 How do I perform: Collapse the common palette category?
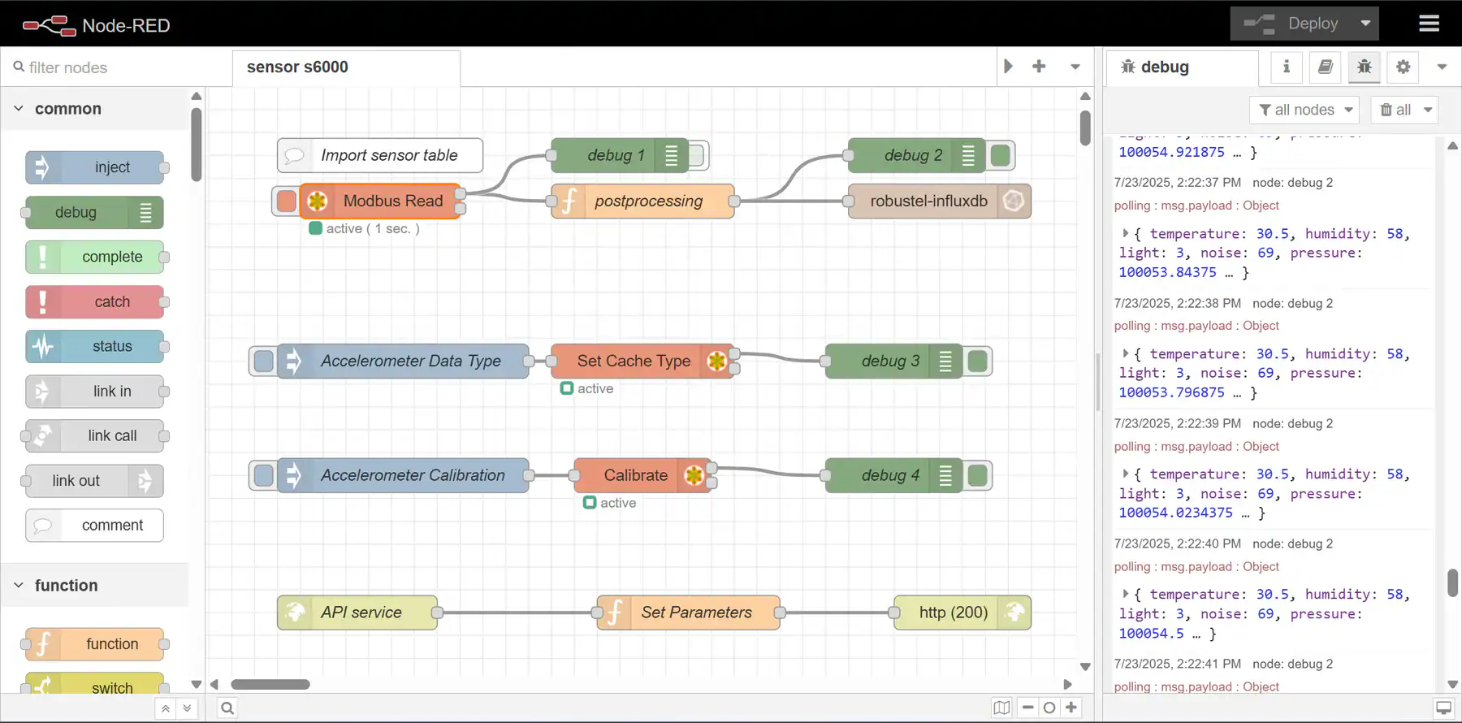(x=19, y=109)
